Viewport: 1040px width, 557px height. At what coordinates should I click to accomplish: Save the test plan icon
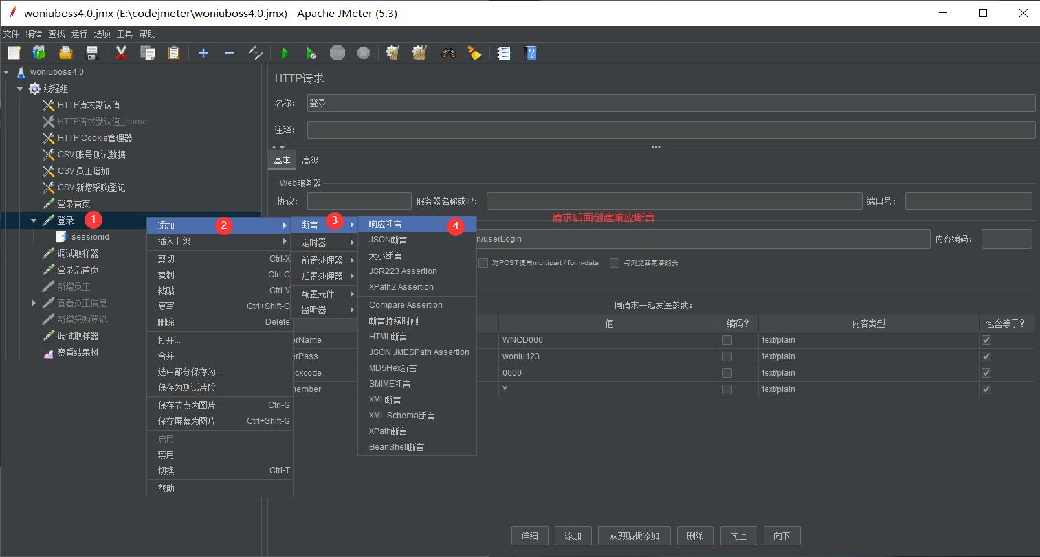coord(91,53)
